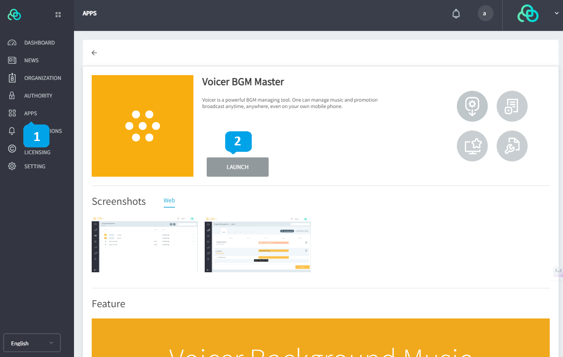Go to Dashboard menu item
Viewport: 563px width, 357px height.
(39, 43)
